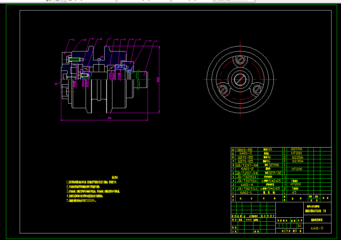Click GB/T297-94 in parts list row 6
The image size is (341, 240).
point(246,173)
